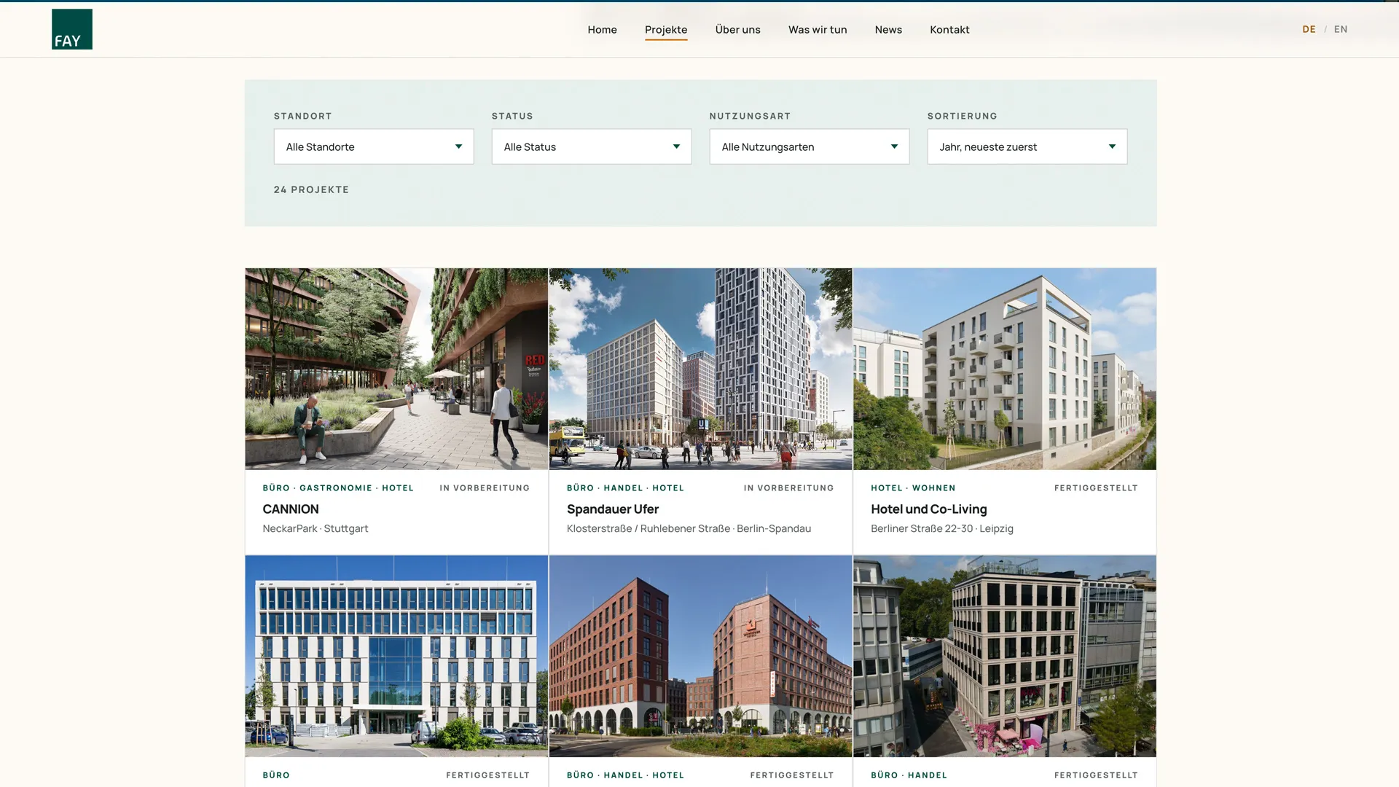Click the FAY logo icon

pyautogui.click(x=72, y=29)
